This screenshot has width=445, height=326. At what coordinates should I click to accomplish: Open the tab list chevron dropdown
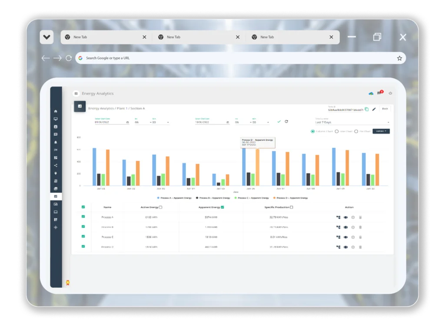tap(46, 37)
